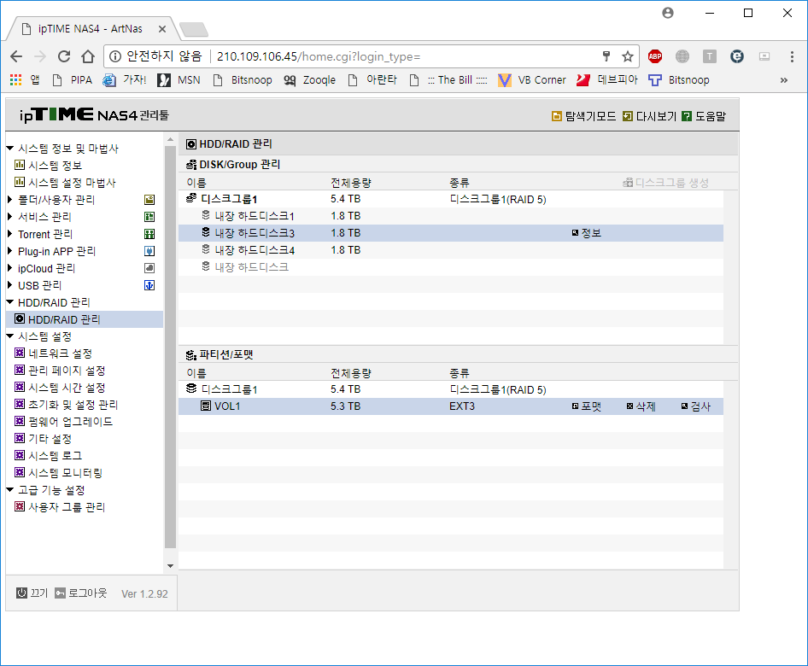Expand 폴더/사용자 관리 tree node
The width and height of the screenshot is (808, 666).
click(9, 199)
